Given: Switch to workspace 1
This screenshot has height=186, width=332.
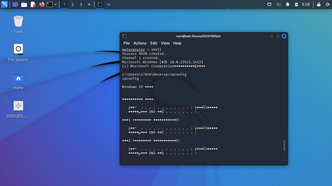Looking at the screenshot, I should coord(64,4).
